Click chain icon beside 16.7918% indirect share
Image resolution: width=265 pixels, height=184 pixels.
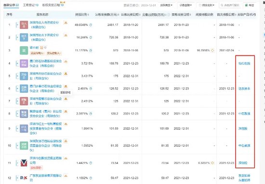click(x=212, y=50)
